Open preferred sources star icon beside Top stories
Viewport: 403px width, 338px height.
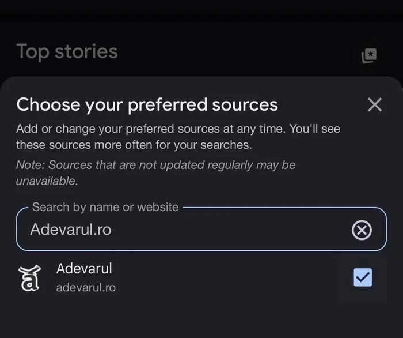tap(369, 55)
